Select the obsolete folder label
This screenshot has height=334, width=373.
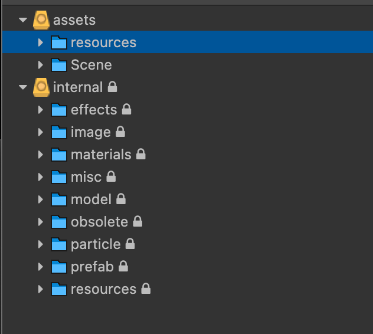pos(99,222)
